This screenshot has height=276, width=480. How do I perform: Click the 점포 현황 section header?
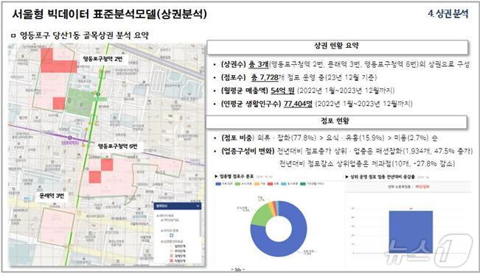pos(336,122)
